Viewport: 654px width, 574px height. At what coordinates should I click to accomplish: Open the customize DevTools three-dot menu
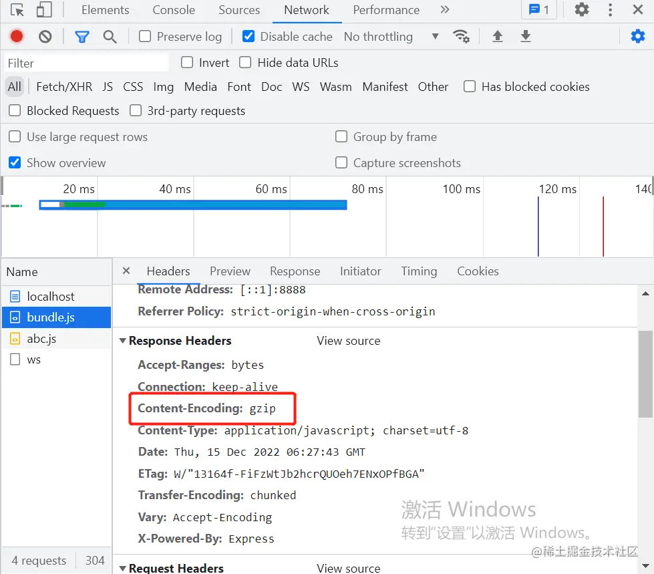(610, 9)
